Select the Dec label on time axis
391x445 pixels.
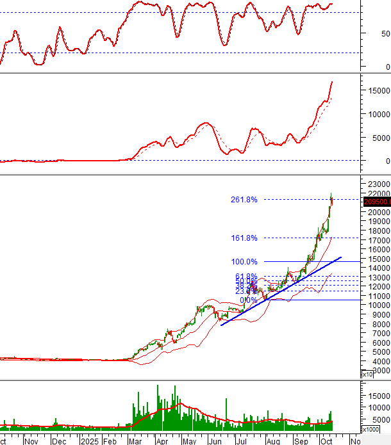tap(58, 441)
